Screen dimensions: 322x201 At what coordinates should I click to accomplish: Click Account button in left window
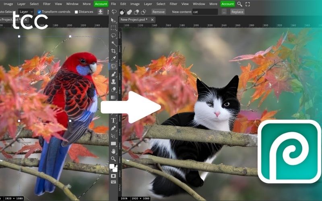(101, 4)
